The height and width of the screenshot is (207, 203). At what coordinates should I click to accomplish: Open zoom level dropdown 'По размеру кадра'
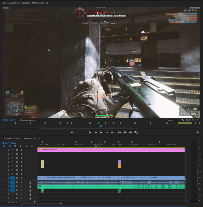[30, 120]
